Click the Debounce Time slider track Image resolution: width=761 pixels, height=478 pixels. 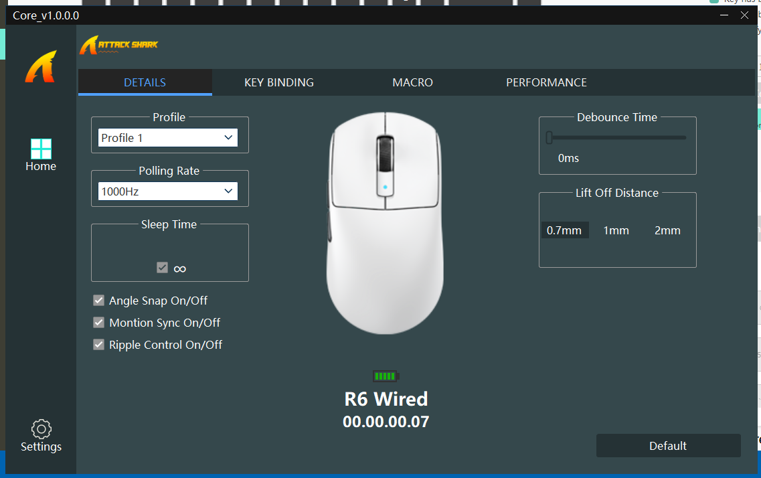point(616,138)
